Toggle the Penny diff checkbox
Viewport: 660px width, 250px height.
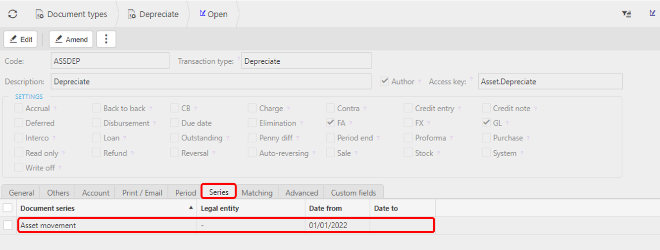point(252,138)
